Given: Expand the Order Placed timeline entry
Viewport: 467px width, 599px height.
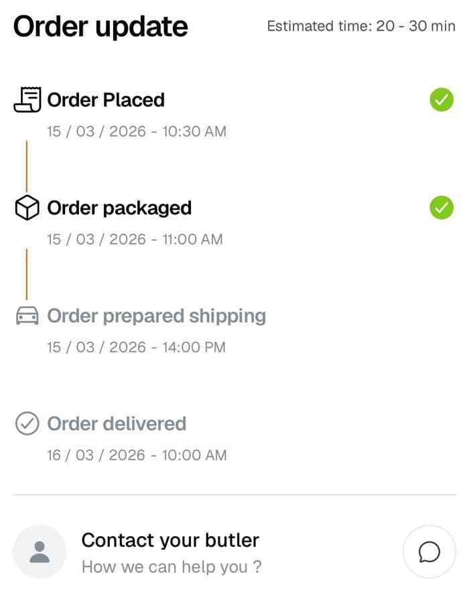Looking at the screenshot, I should pyautogui.click(x=106, y=100).
